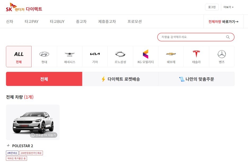Switch to 나만의 맞춤주문 tab
The height and width of the screenshot is (163, 248).
click(196, 79)
